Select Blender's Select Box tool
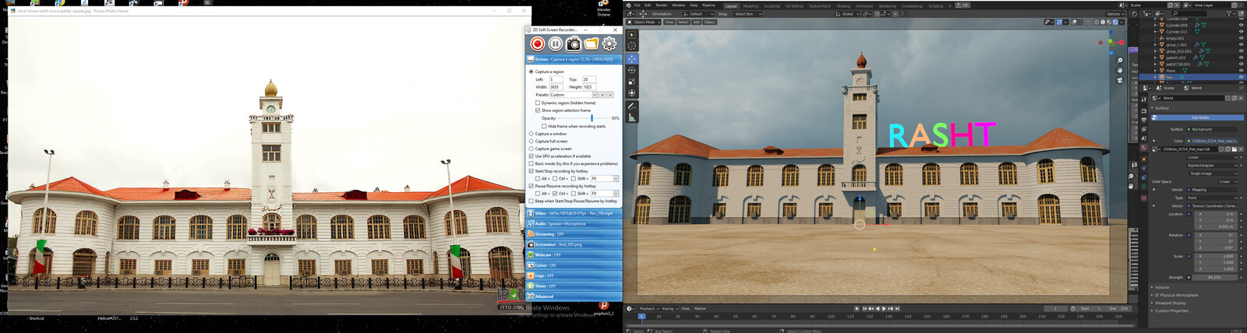 [x=631, y=35]
